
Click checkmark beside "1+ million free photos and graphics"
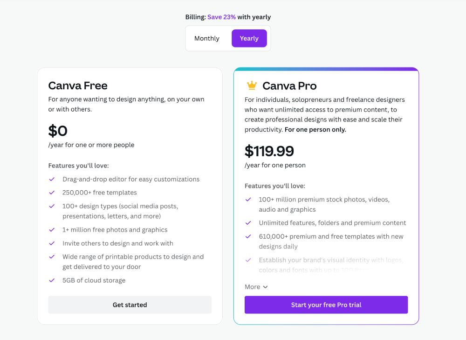coord(51,229)
